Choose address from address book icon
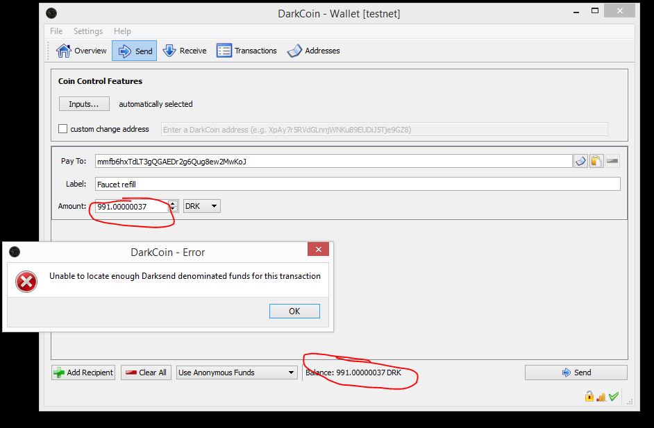654x428 pixels. [x=580, y=161]
